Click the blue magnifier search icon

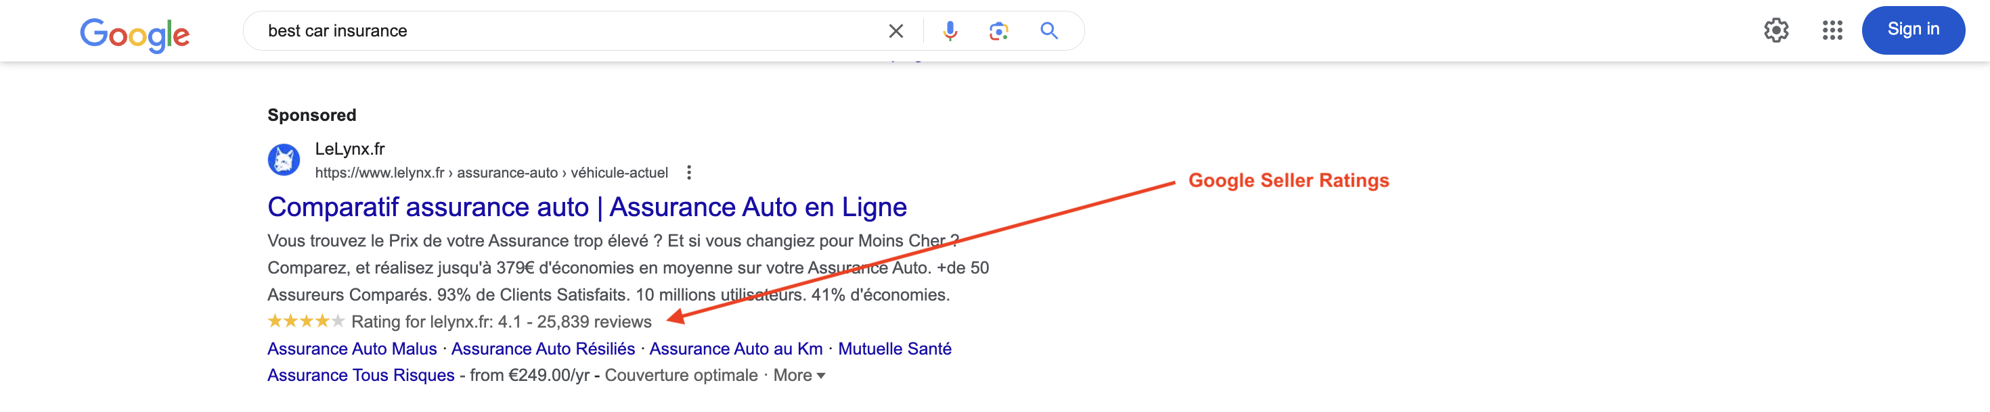pos(1048,31)
